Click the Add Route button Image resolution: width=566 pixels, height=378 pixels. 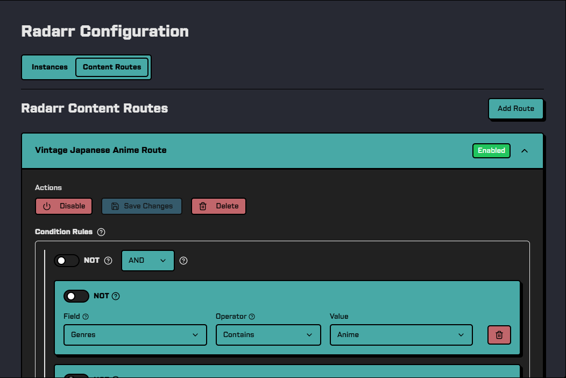click(x=516, y=108)
